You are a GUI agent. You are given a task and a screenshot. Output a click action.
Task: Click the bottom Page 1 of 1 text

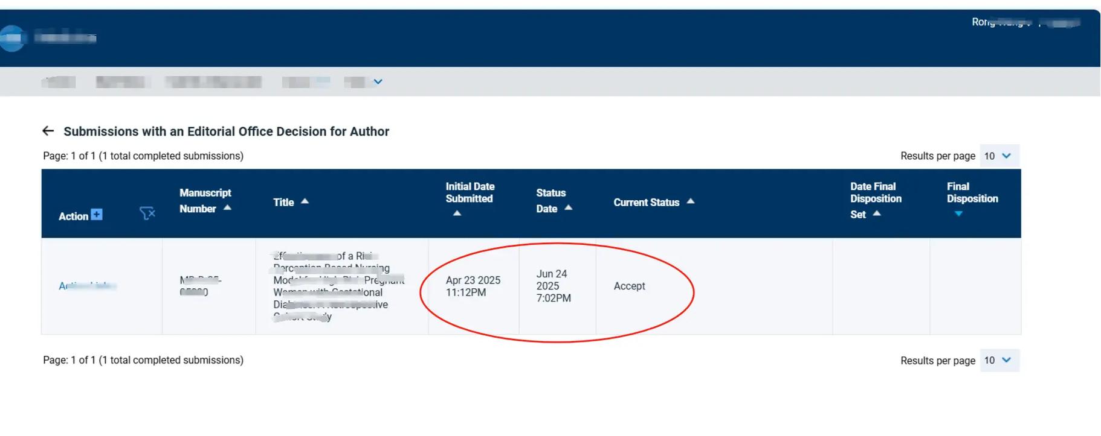(143, 360)
